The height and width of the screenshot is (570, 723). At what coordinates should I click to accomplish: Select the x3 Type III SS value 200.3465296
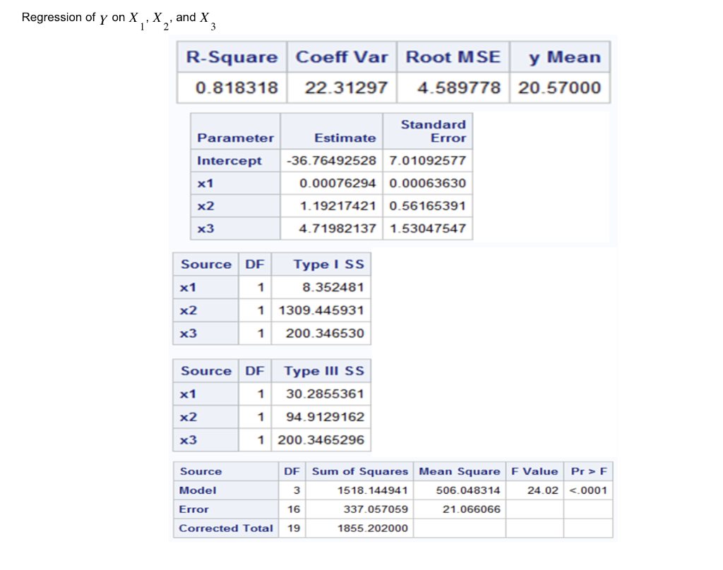pyautogui.click(x=323, y=439)
